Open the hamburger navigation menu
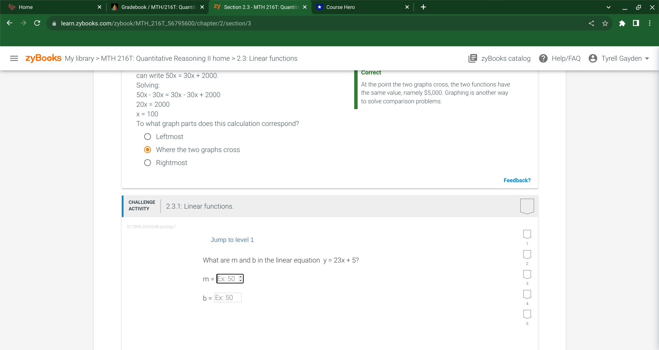Screen dimensions: 659x350 [x=14, y=58]
